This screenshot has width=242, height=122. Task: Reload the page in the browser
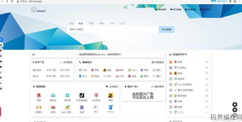[x=12, y=1]
